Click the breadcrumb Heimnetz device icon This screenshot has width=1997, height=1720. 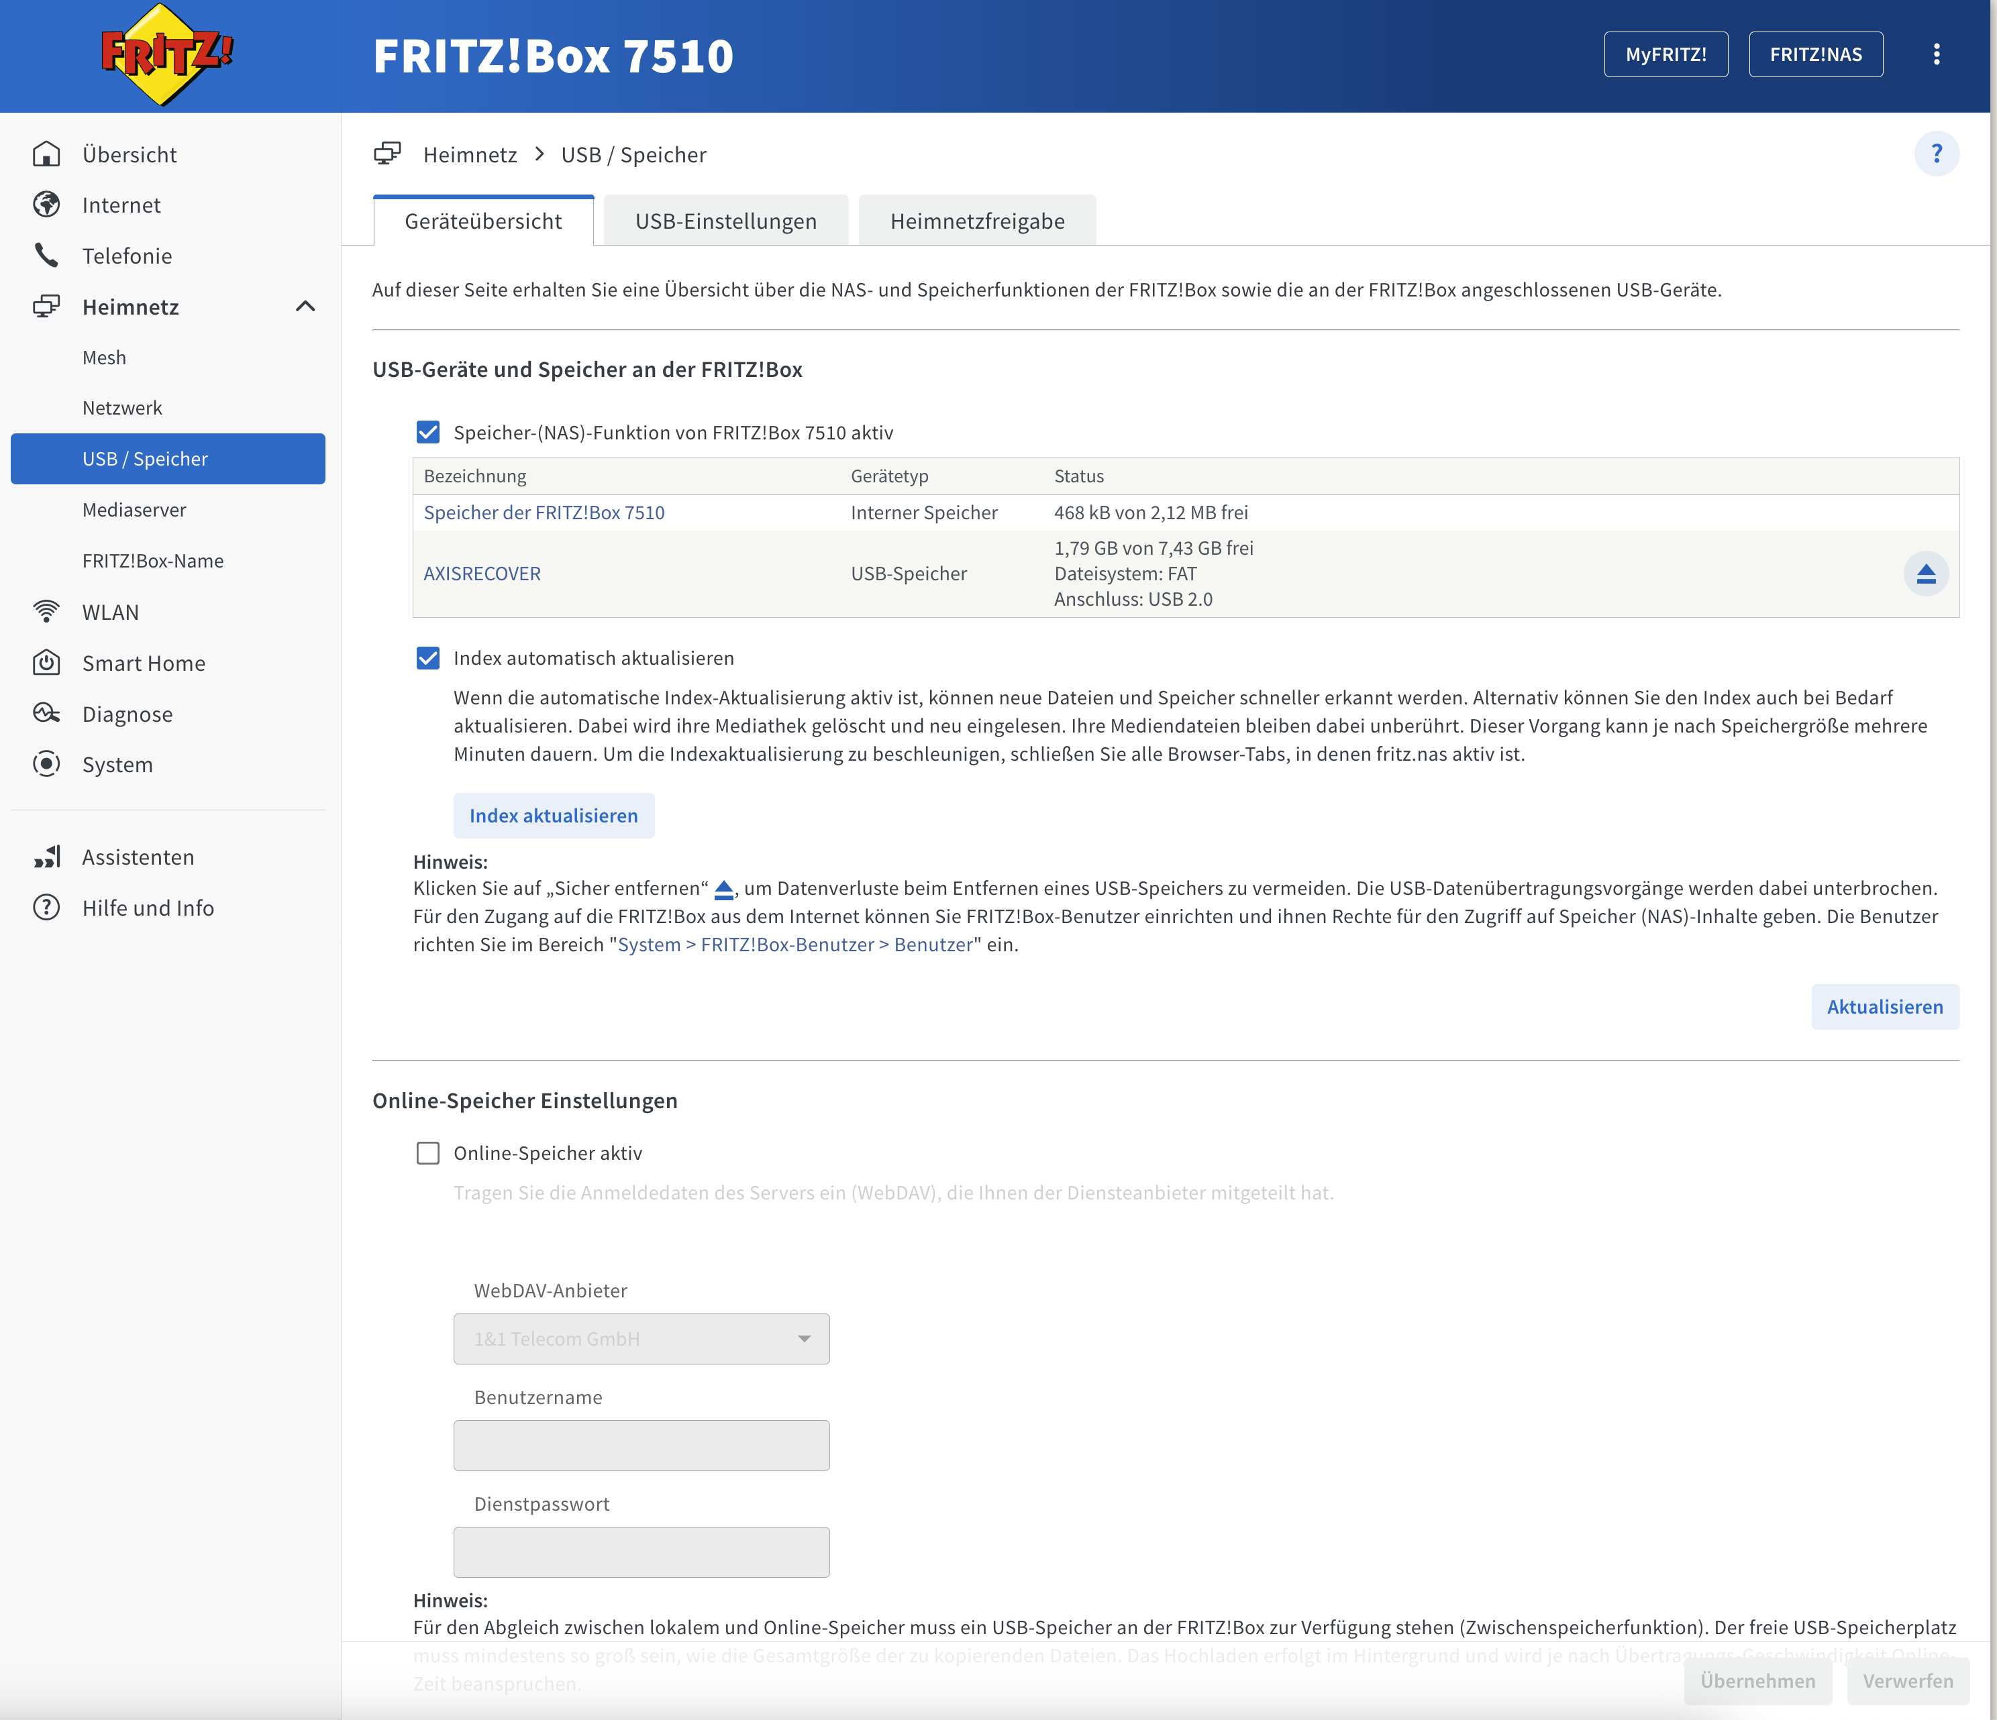387,154
